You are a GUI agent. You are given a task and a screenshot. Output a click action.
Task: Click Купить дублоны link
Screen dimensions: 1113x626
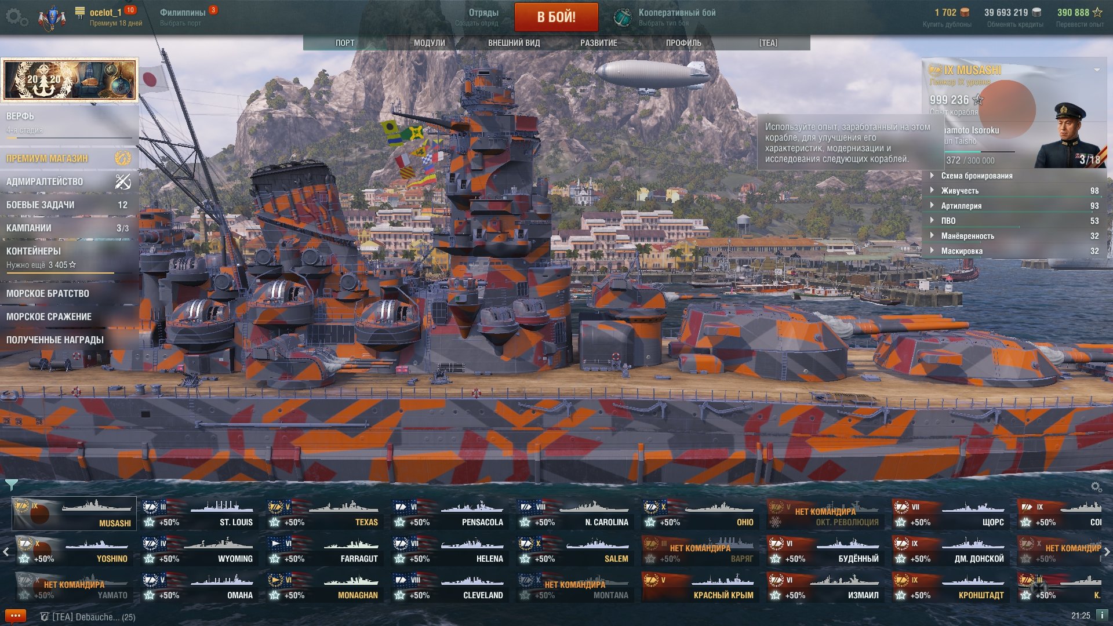coord(947,24)
